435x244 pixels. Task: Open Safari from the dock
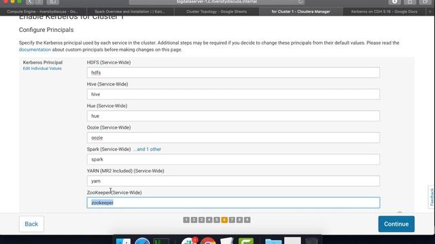(142, 241)
